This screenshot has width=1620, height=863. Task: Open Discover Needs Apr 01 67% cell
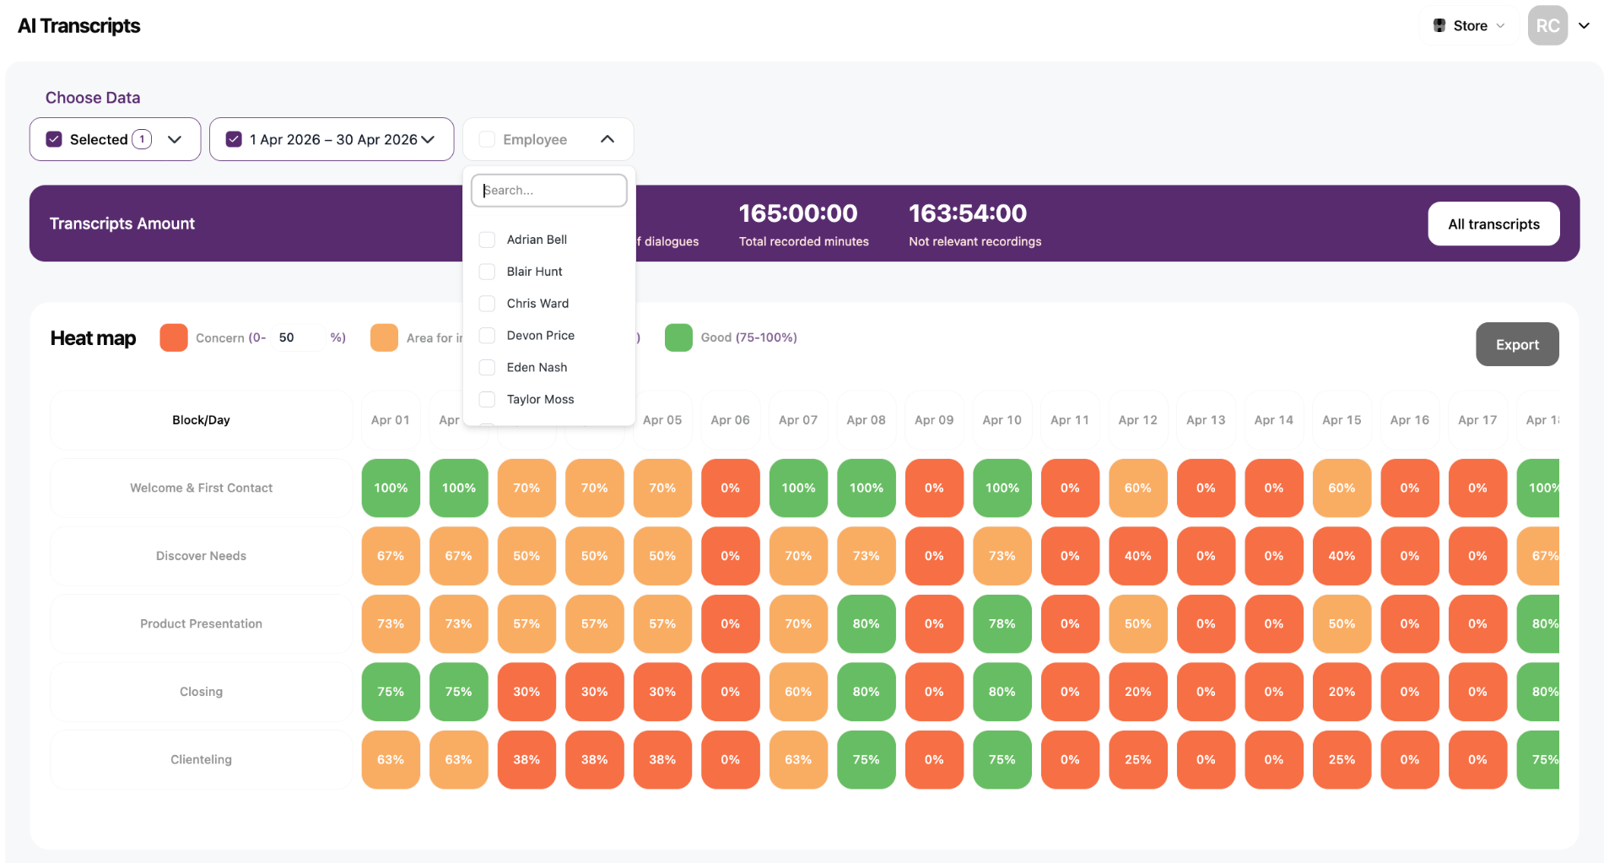(391, 556)
